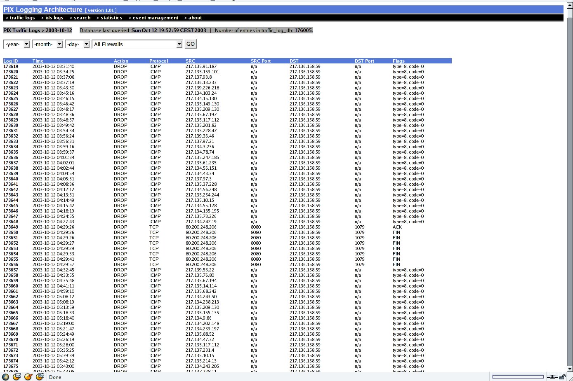Open the Mail & Newsgroups envelope icon
Viewport: 573px width, 381px height.
click(x=17, y=377)
